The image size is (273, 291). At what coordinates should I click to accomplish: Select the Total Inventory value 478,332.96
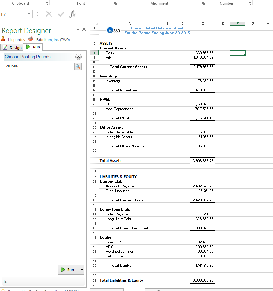(x=203, y=90)
